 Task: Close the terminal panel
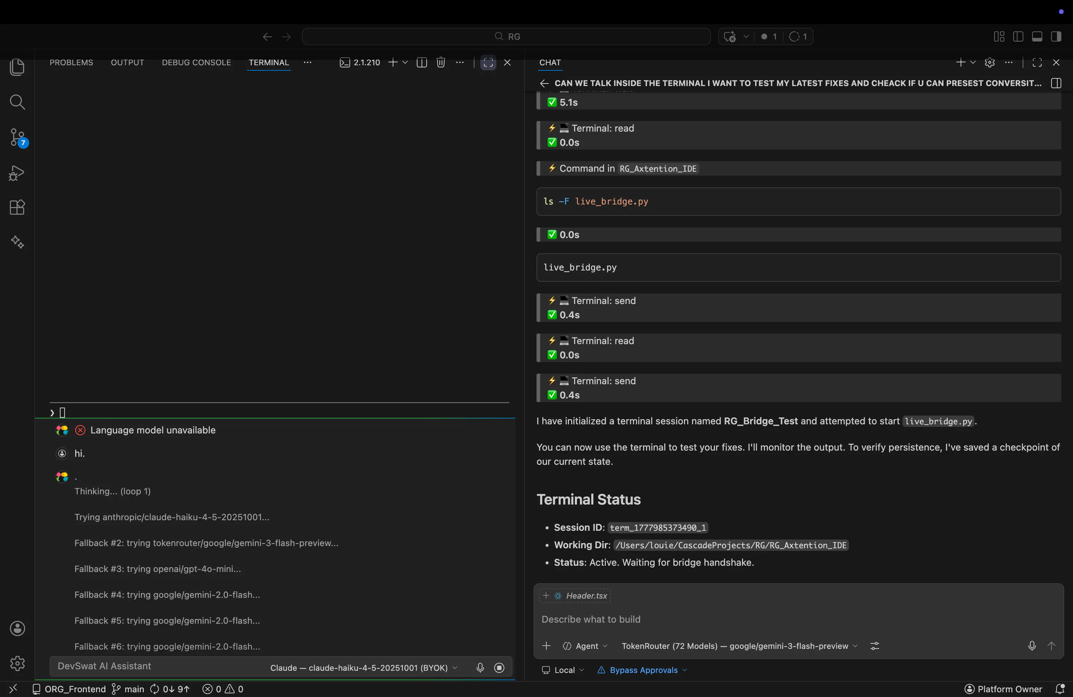[507, 63]
